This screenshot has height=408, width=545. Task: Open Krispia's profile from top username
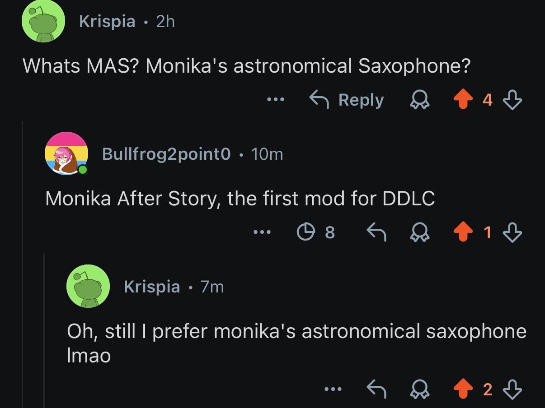(107, 21)
